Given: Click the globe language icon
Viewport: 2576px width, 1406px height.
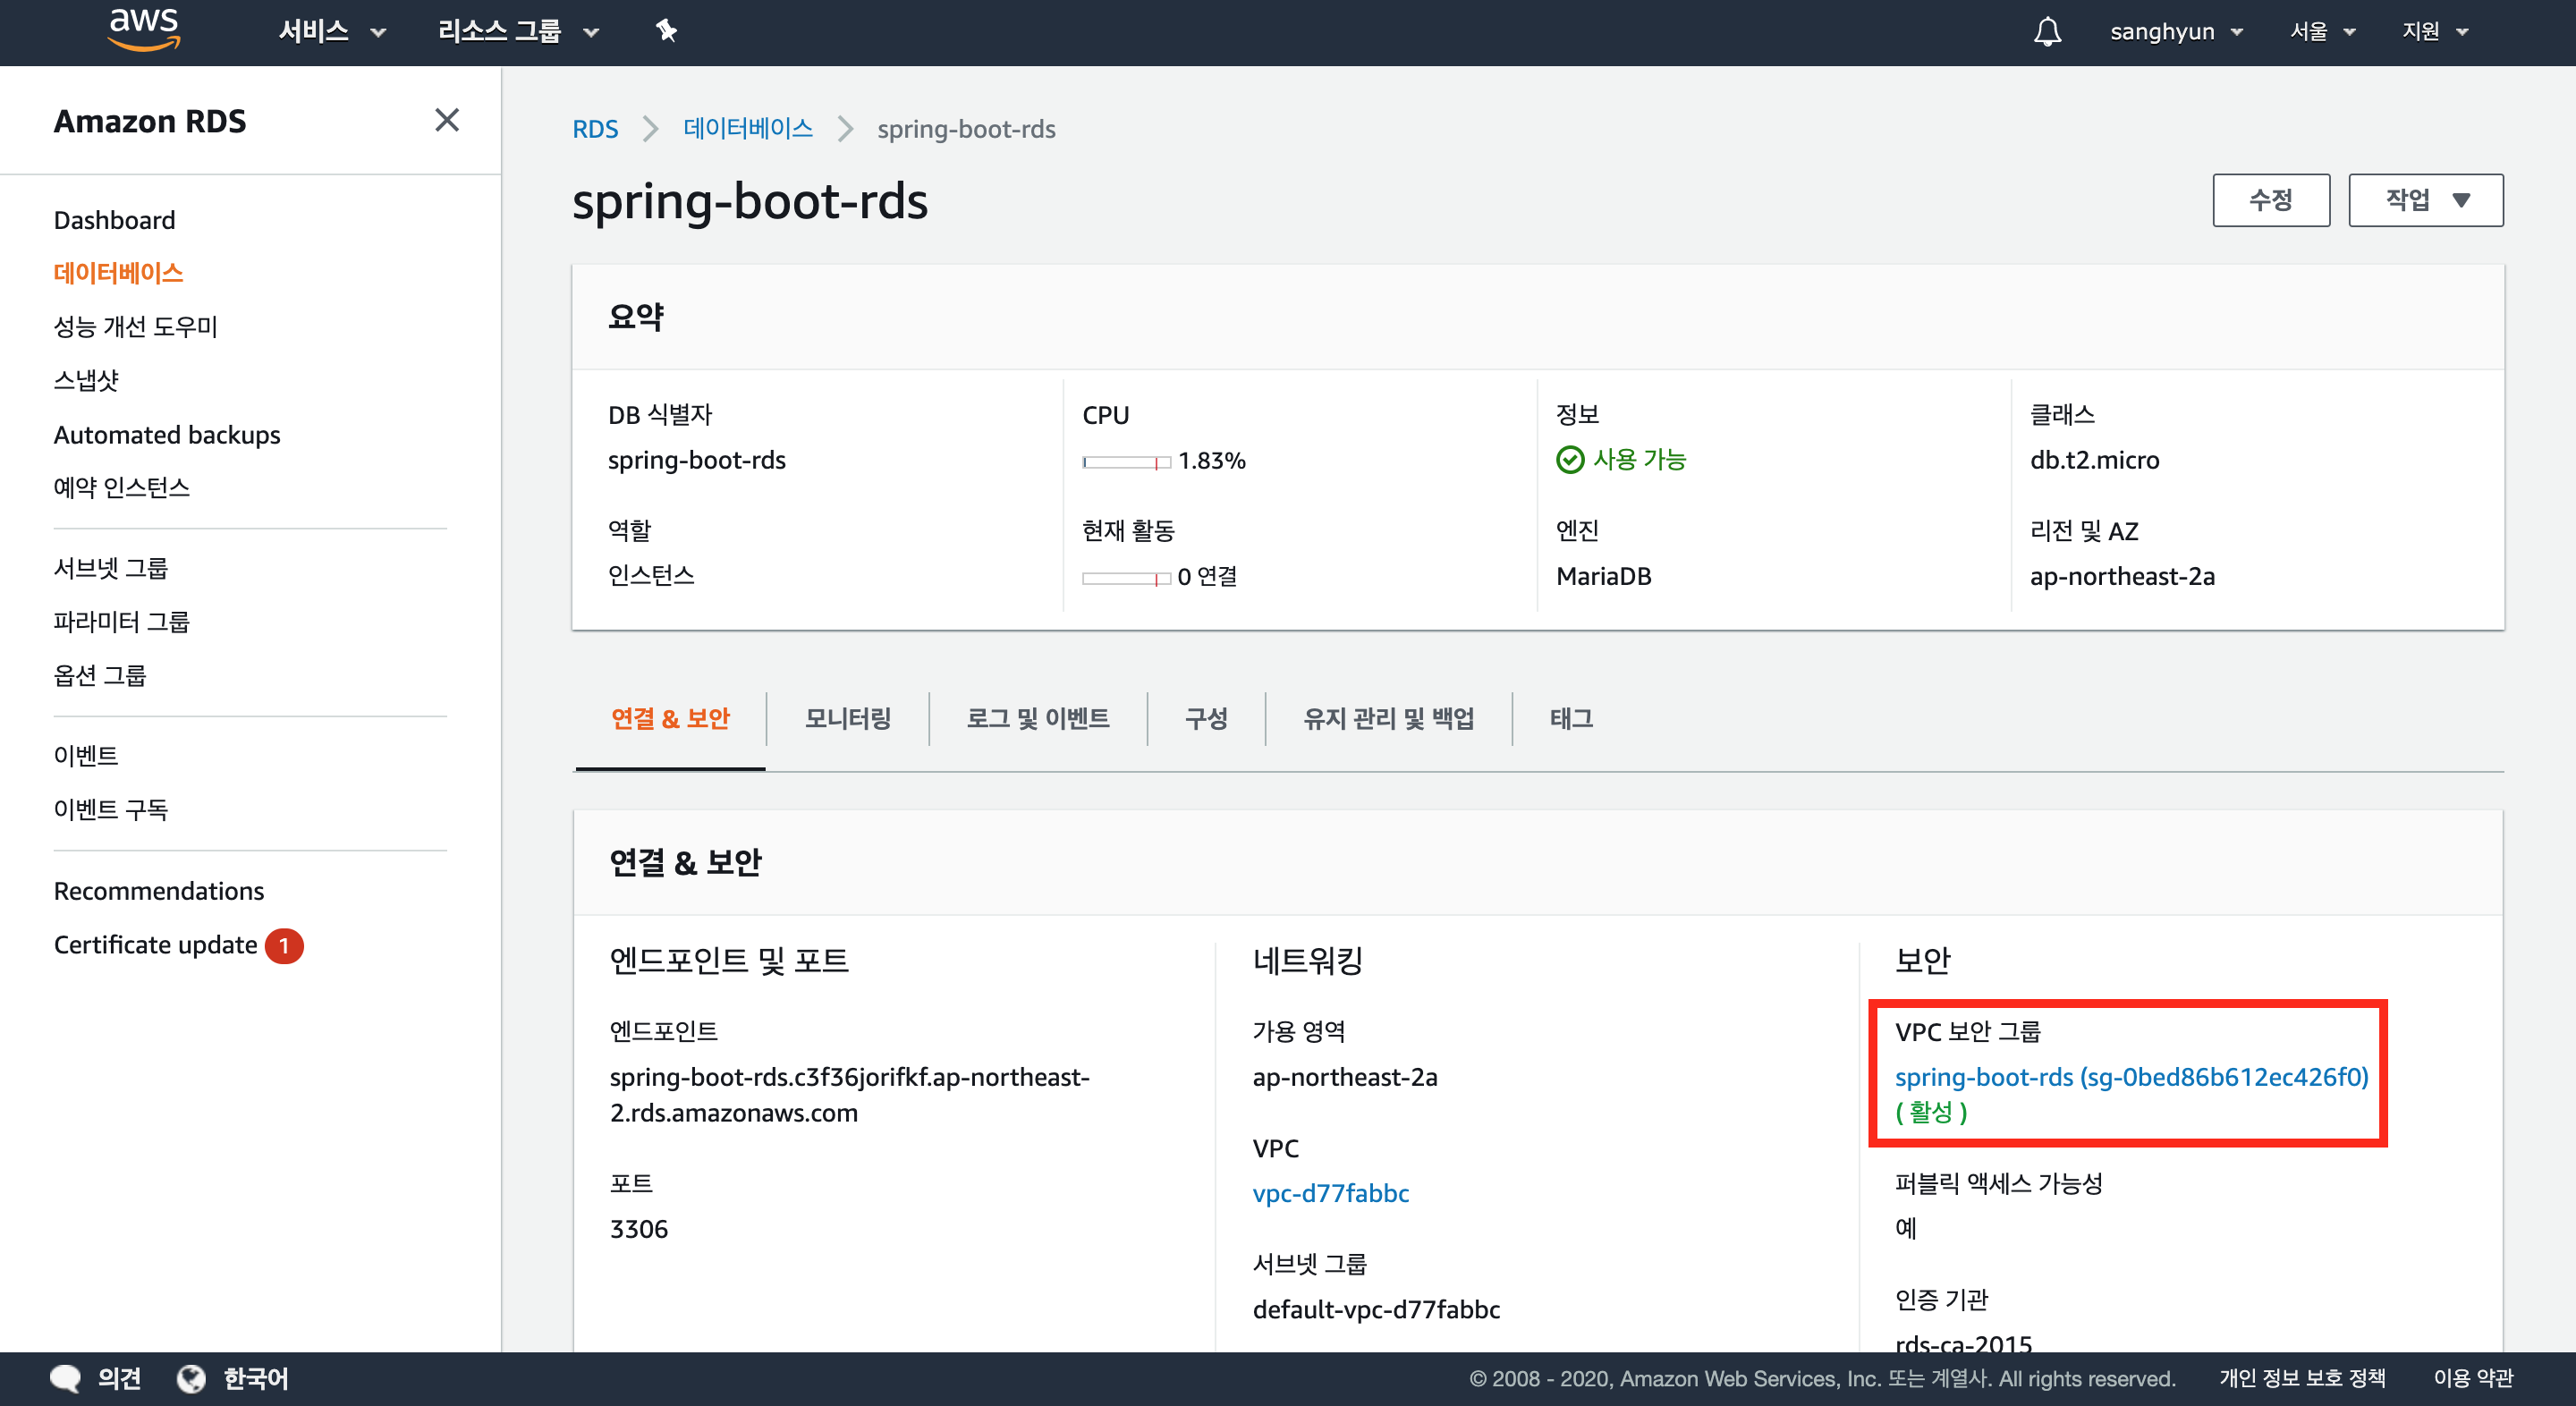Looking at the screenshot, I should [191, 1378].
